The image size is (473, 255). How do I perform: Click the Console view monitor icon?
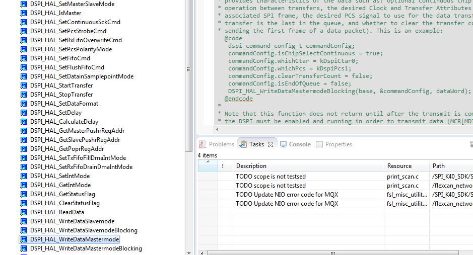click(283, 144)
